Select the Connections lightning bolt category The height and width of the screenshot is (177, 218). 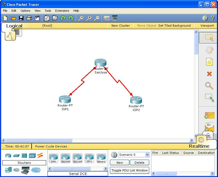40,155
